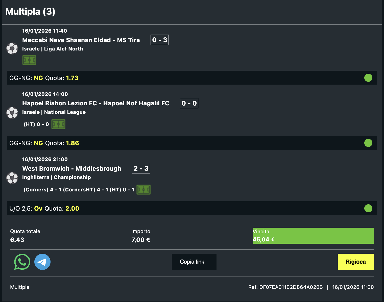
Task: Click the bet reference code DF07EA01102D864A020B
Action: click(291, 287)
